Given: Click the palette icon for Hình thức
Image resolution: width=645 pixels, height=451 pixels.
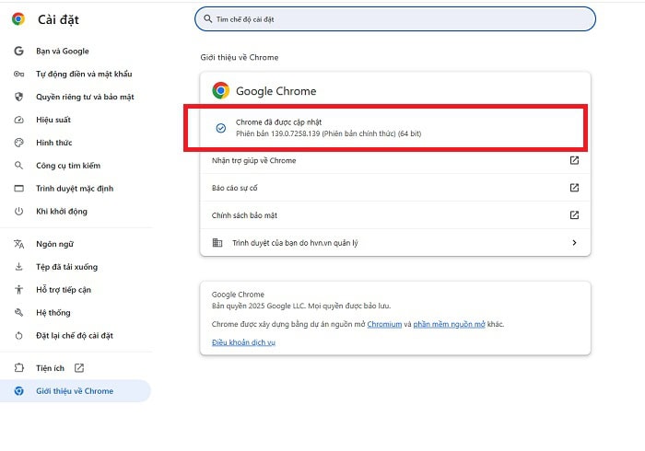Looking at the screenshot, I should click(19, 143).
